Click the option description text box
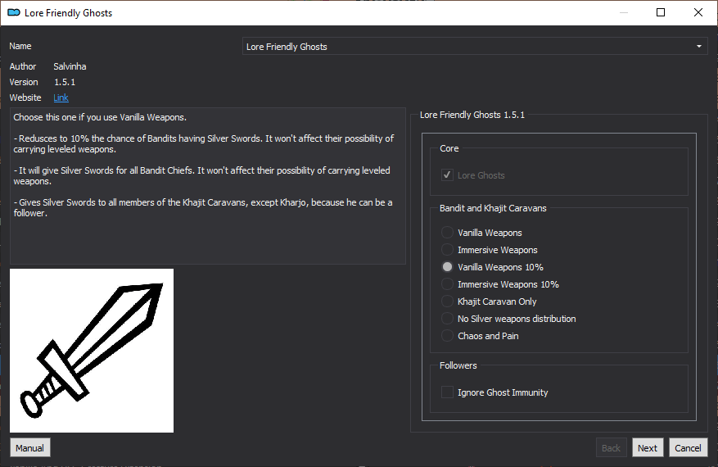The height and width of the screenshot is (467, 718). coord(208,186)
